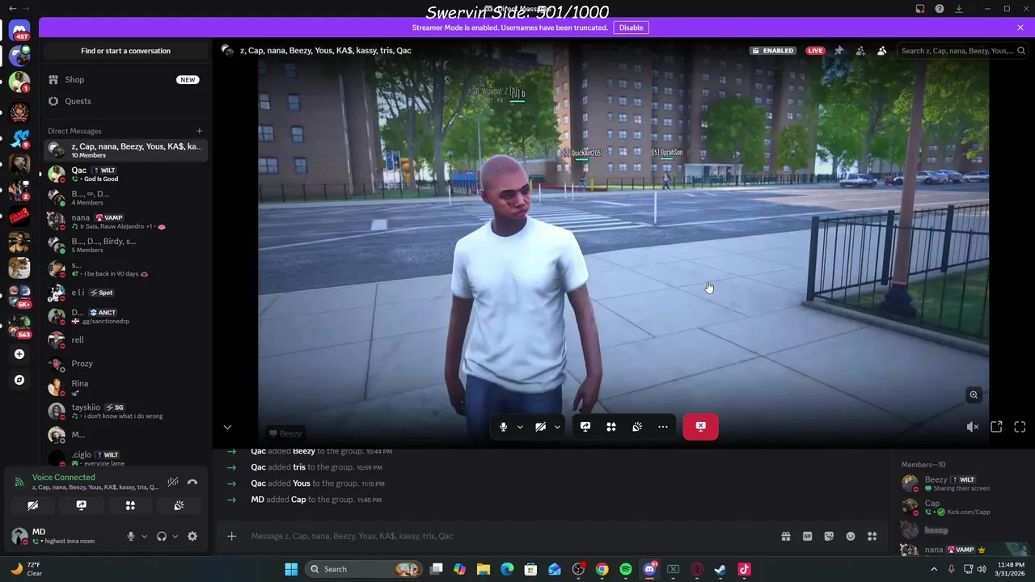The width and height of the screenshot is (1035, 582).
Task: Launch an activity from voice panel
Action: point(130,506)
